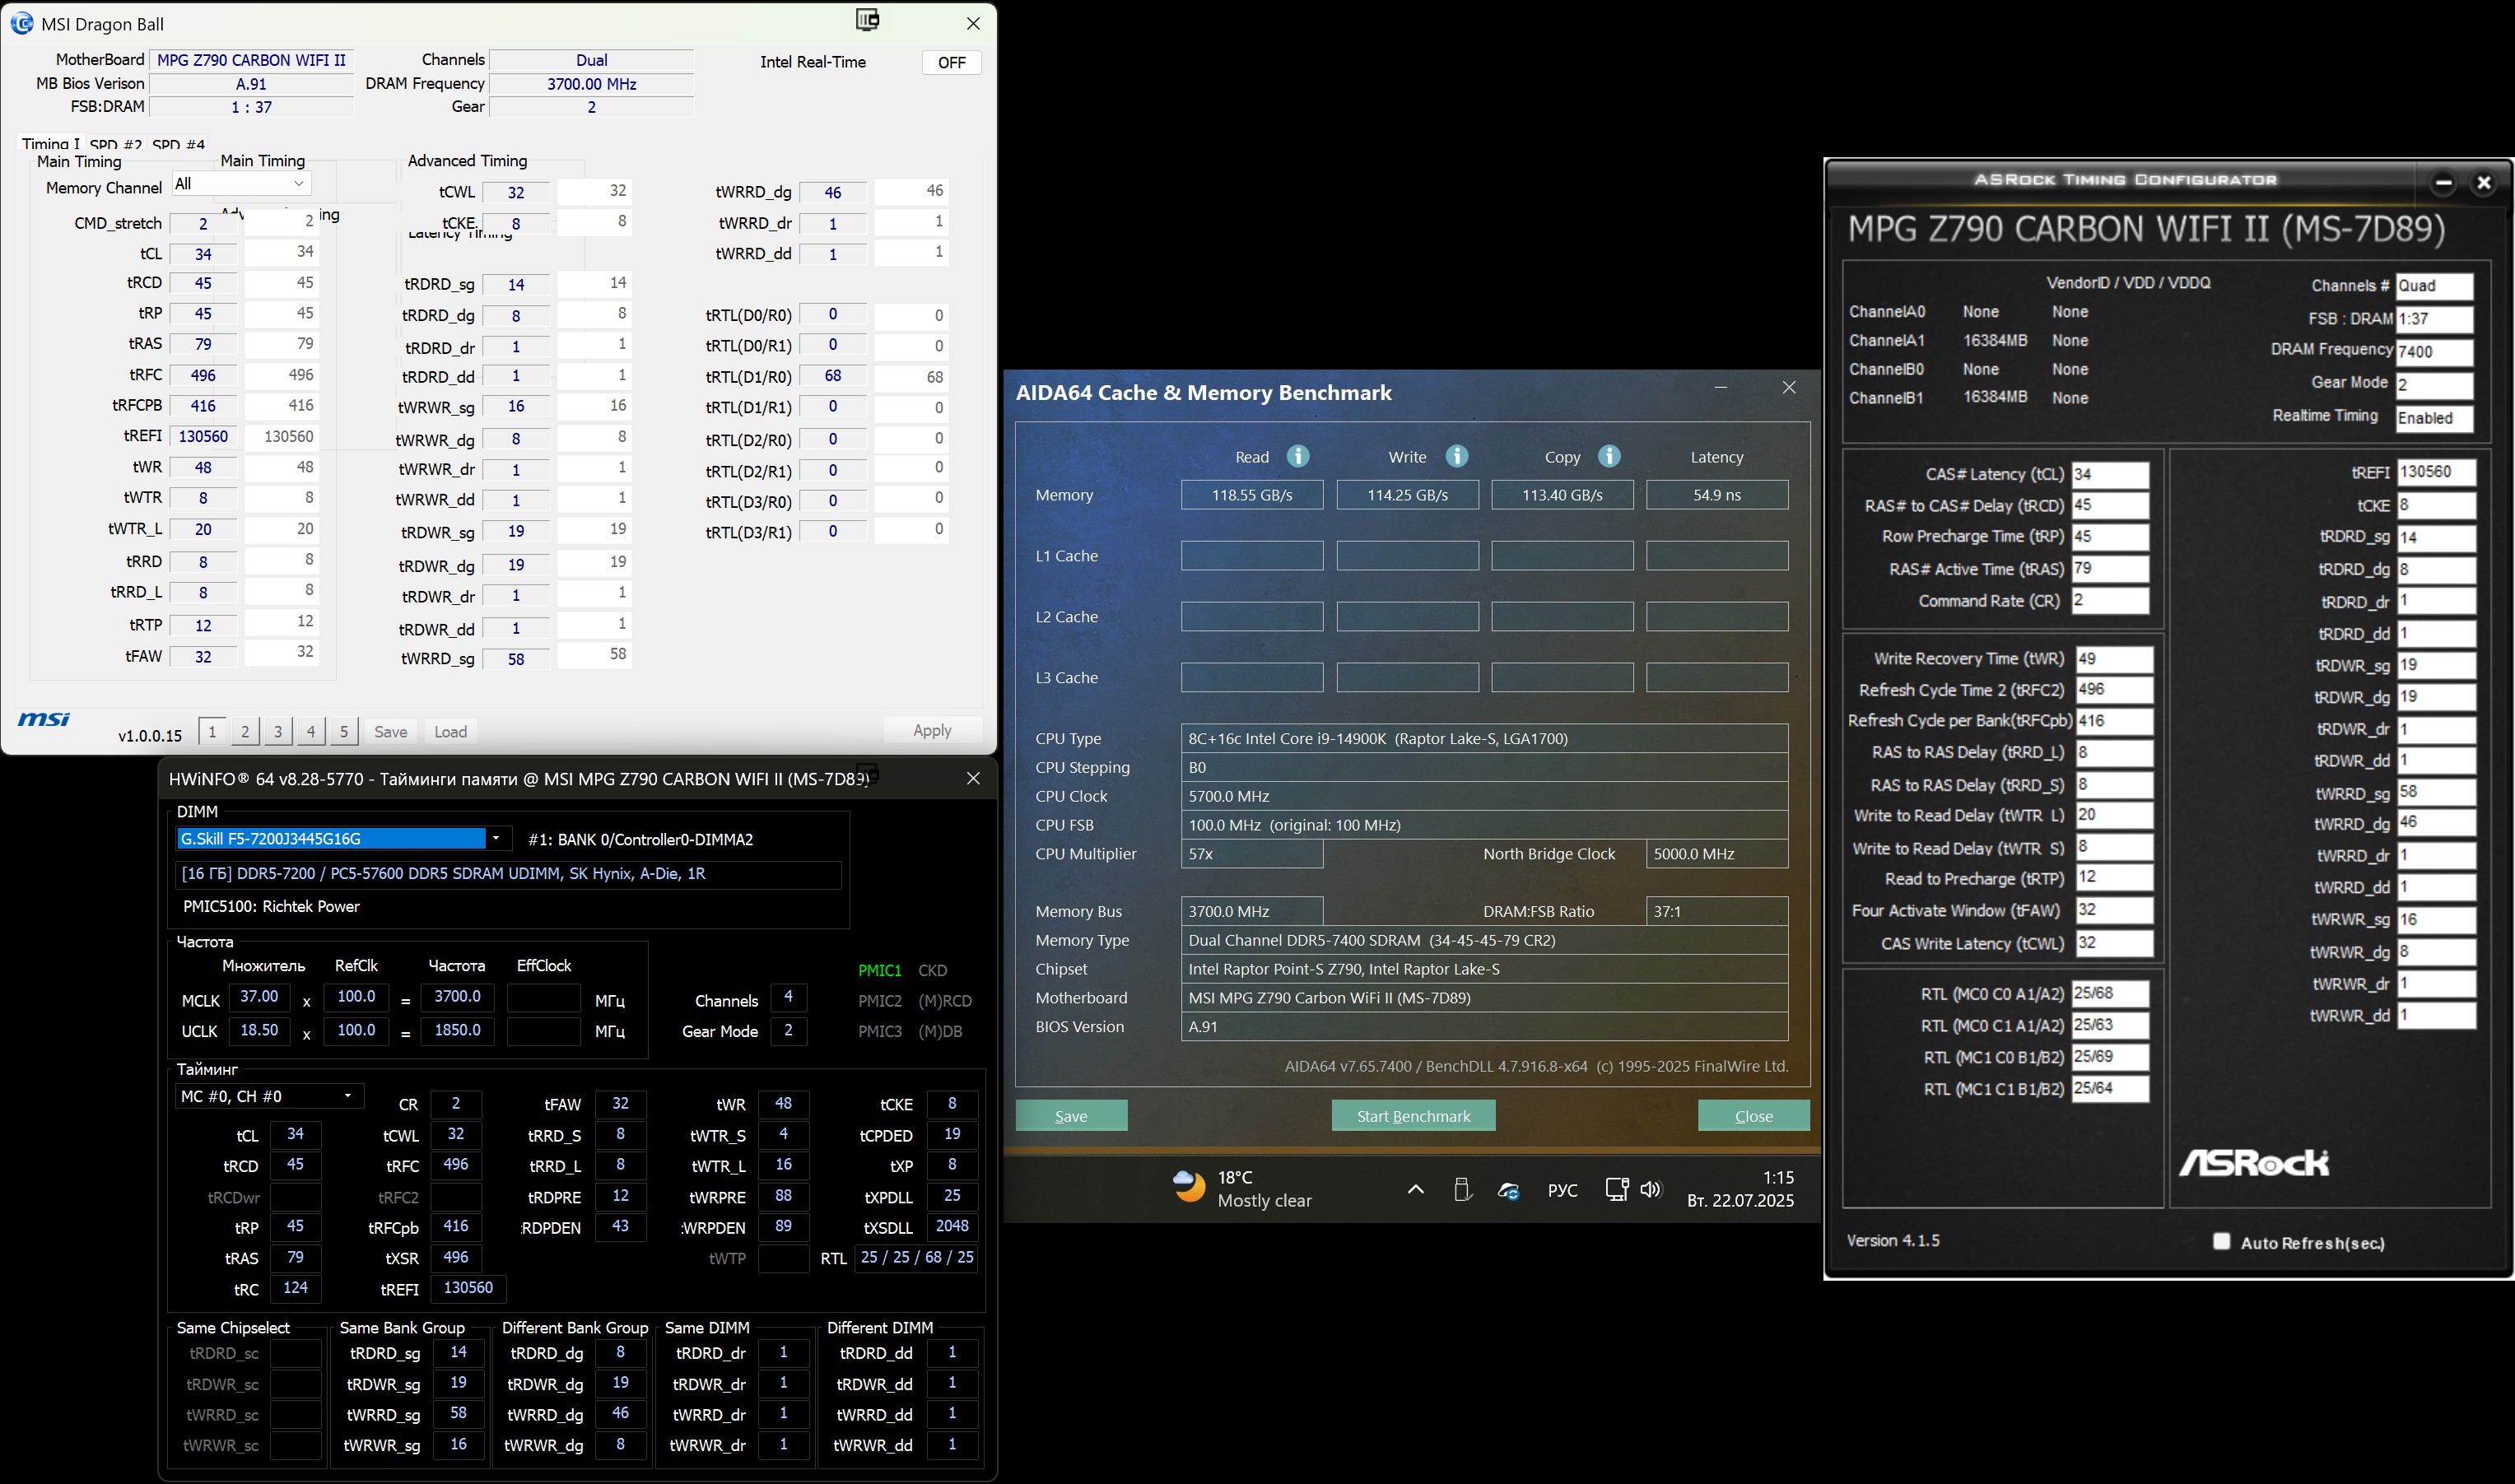Expand the Memory Channel All dropdown
The width and height of the screenshot is (2515, 1484).
[x=240, y=184]
